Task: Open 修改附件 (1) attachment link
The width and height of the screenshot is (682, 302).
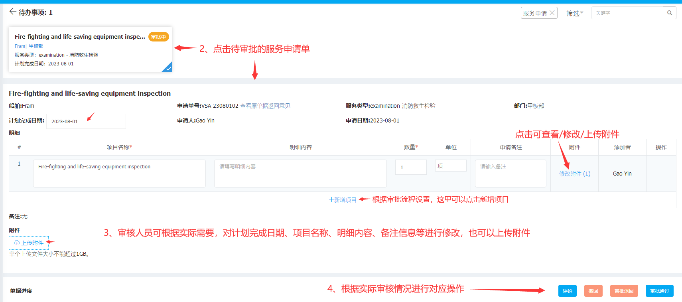Action: pyautogui.click(x=575, y=174)
